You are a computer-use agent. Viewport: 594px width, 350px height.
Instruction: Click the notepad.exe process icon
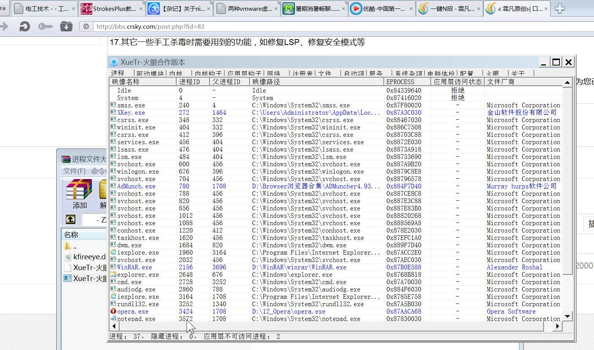(113, 319)
